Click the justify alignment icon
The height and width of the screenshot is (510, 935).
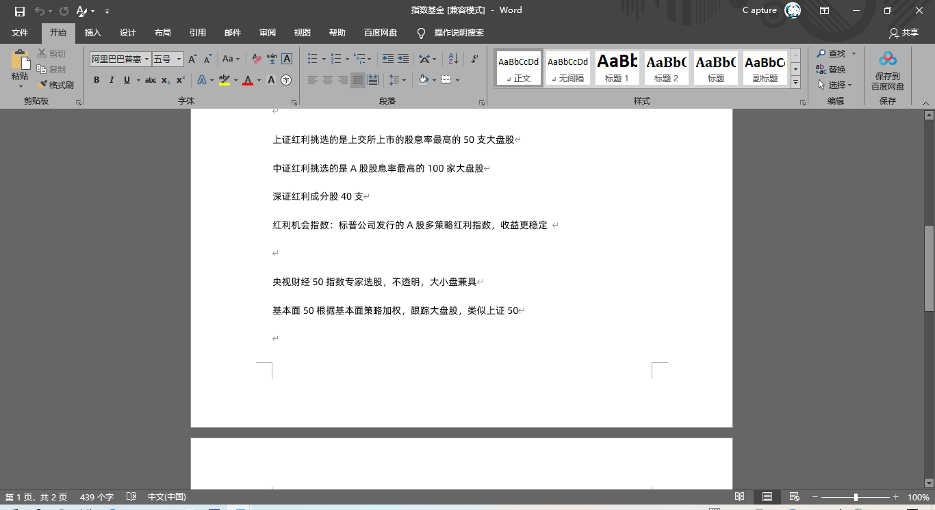pyautogui.click(x=358, y=80)
